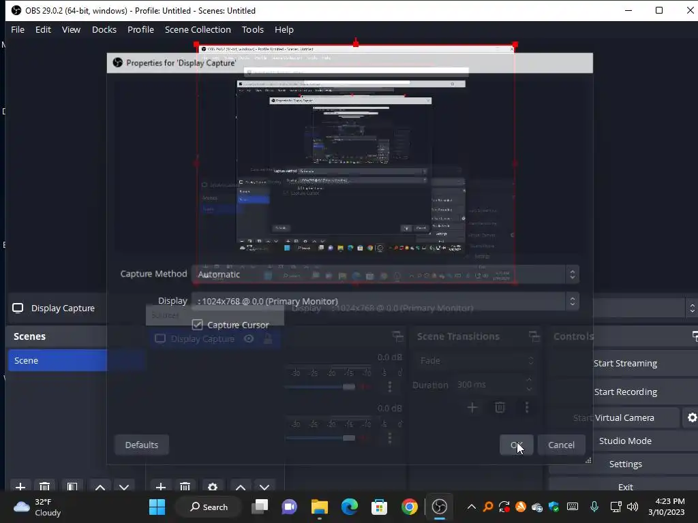698x523 pixels.
Task: Click the Properties dialog resize grip
Action: click(588, 461)
